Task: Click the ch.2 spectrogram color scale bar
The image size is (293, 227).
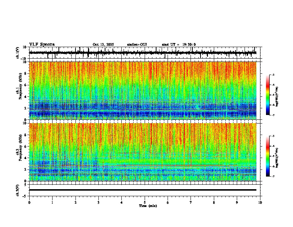Action: (268, 156)
